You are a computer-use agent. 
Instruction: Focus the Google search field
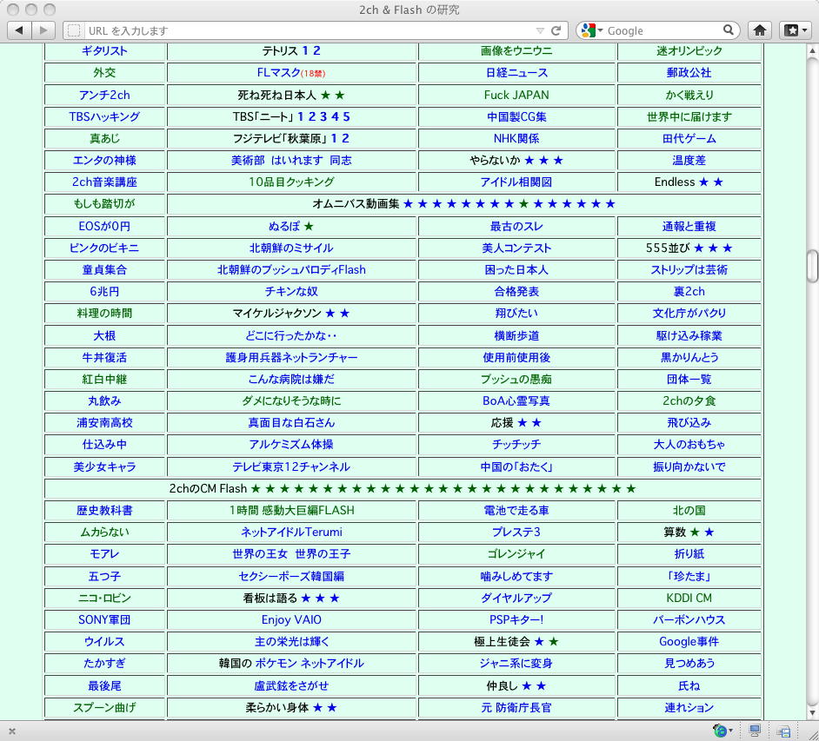click(x=663, y=30)
